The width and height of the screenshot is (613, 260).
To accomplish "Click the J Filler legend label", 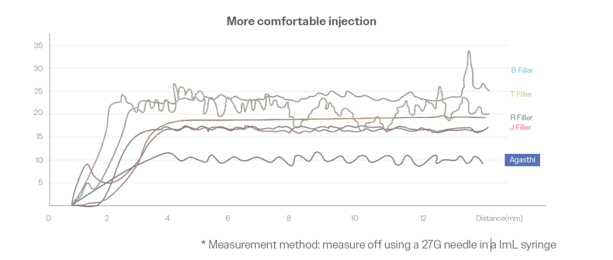I will point(520,127).
